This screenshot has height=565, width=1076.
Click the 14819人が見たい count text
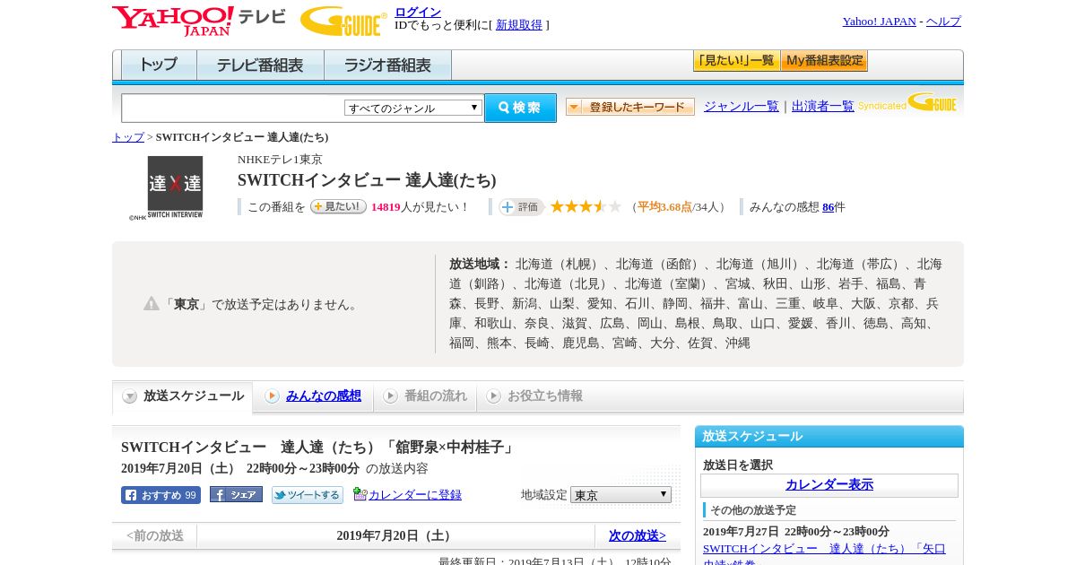pos(419,207)
